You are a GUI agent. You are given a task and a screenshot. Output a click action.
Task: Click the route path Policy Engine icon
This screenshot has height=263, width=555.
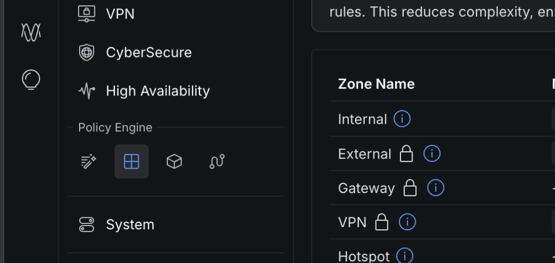[x=217, y=162]
